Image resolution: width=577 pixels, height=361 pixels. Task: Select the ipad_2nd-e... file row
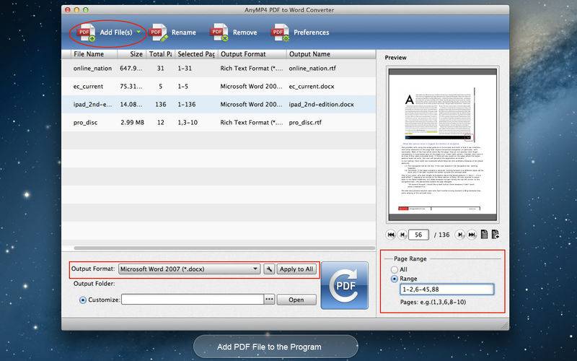[x=219, y=104]
